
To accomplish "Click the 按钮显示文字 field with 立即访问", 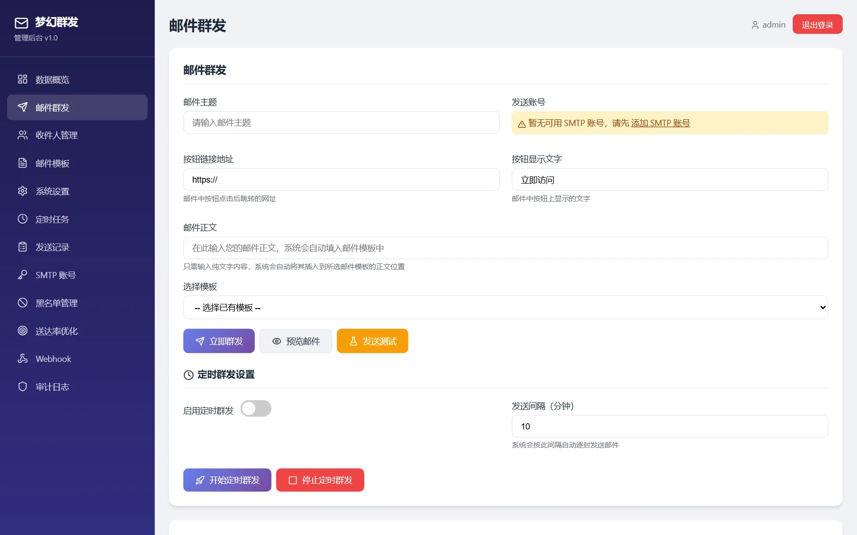I will (670, 180).
